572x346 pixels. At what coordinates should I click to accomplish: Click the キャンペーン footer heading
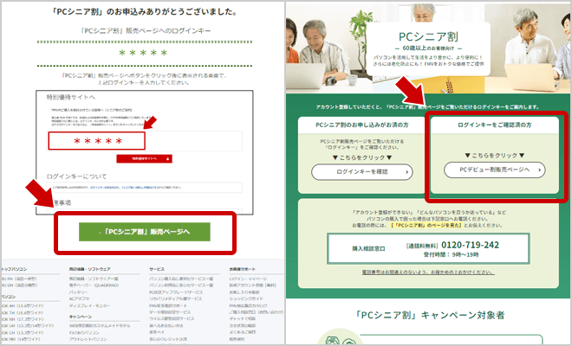pos(81,317)
